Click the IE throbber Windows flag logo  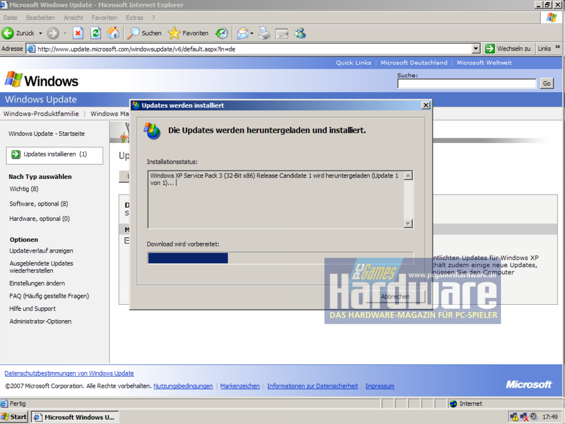552,18
